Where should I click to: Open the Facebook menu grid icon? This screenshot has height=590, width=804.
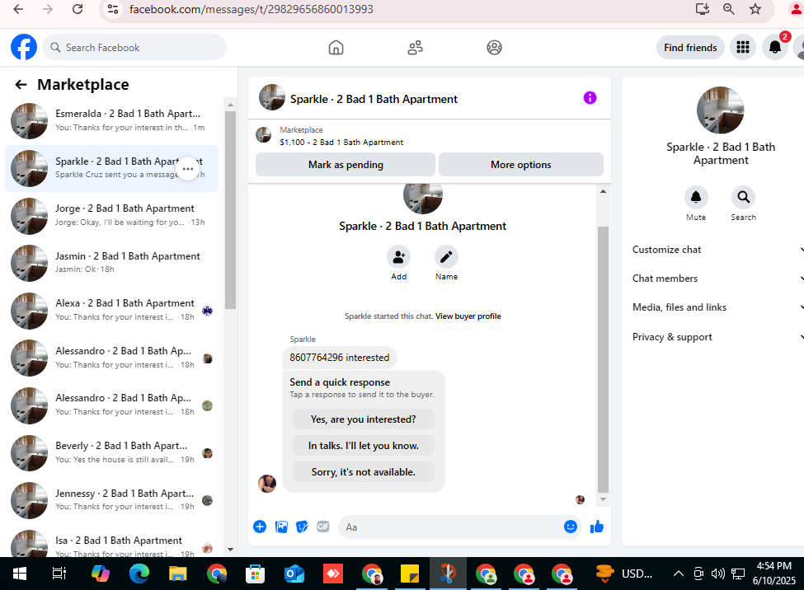(742, 47)
